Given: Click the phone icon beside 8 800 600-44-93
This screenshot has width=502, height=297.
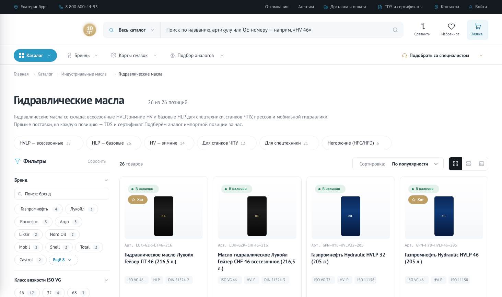Looking at the screenshot, I should pyautogui.click(x=61, y=7).
